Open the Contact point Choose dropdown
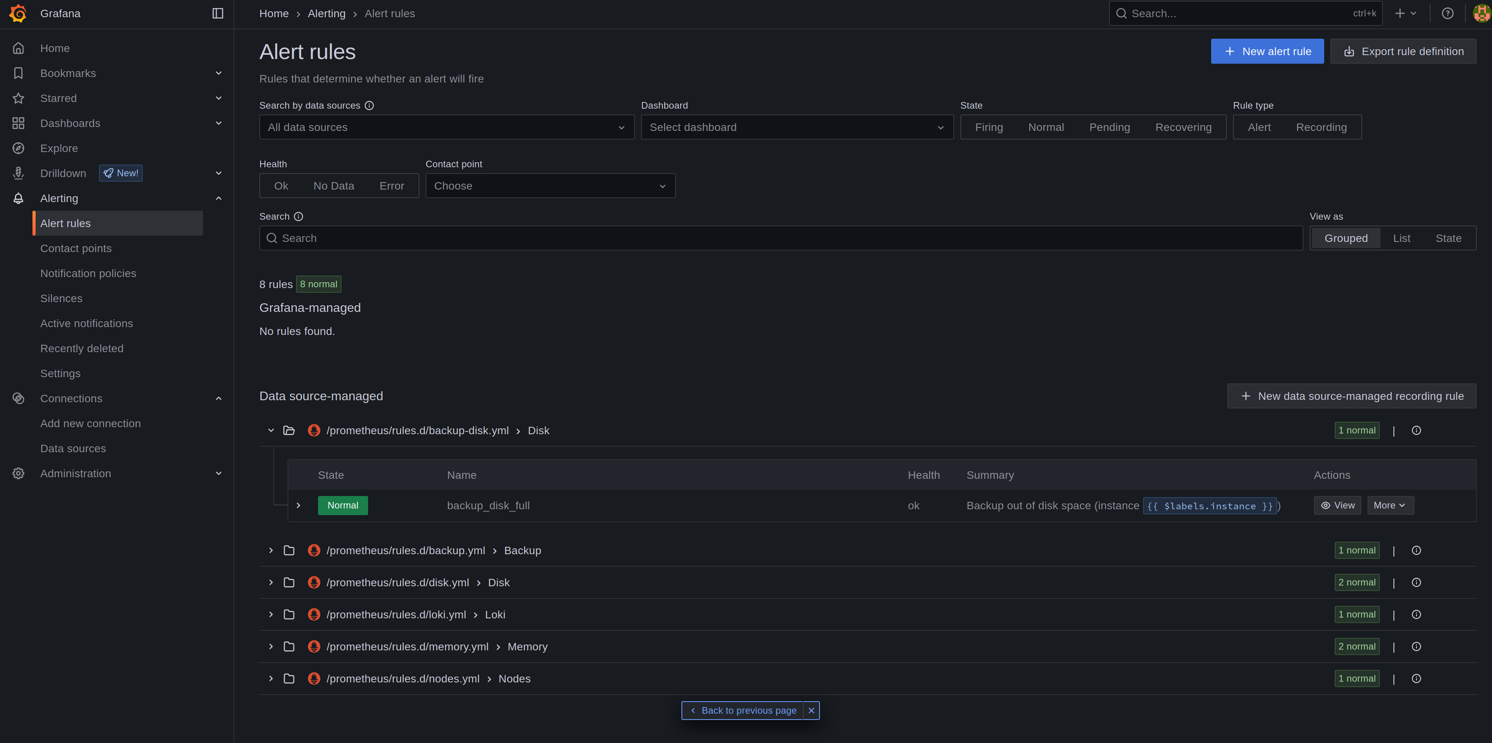Screen dimensions: 1492x743 (550, 186)
